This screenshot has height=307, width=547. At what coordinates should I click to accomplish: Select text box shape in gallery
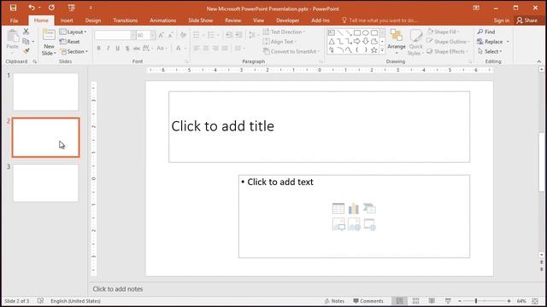(332, 32)
